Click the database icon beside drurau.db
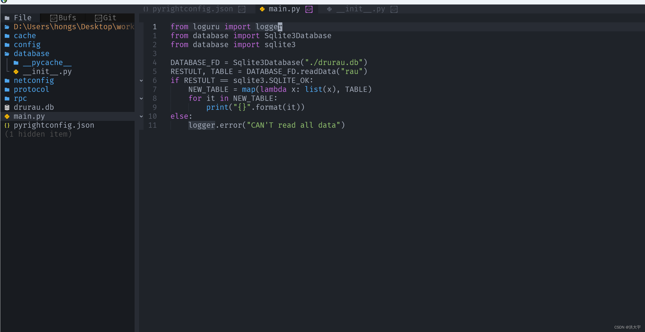 [x=7, y=107]
